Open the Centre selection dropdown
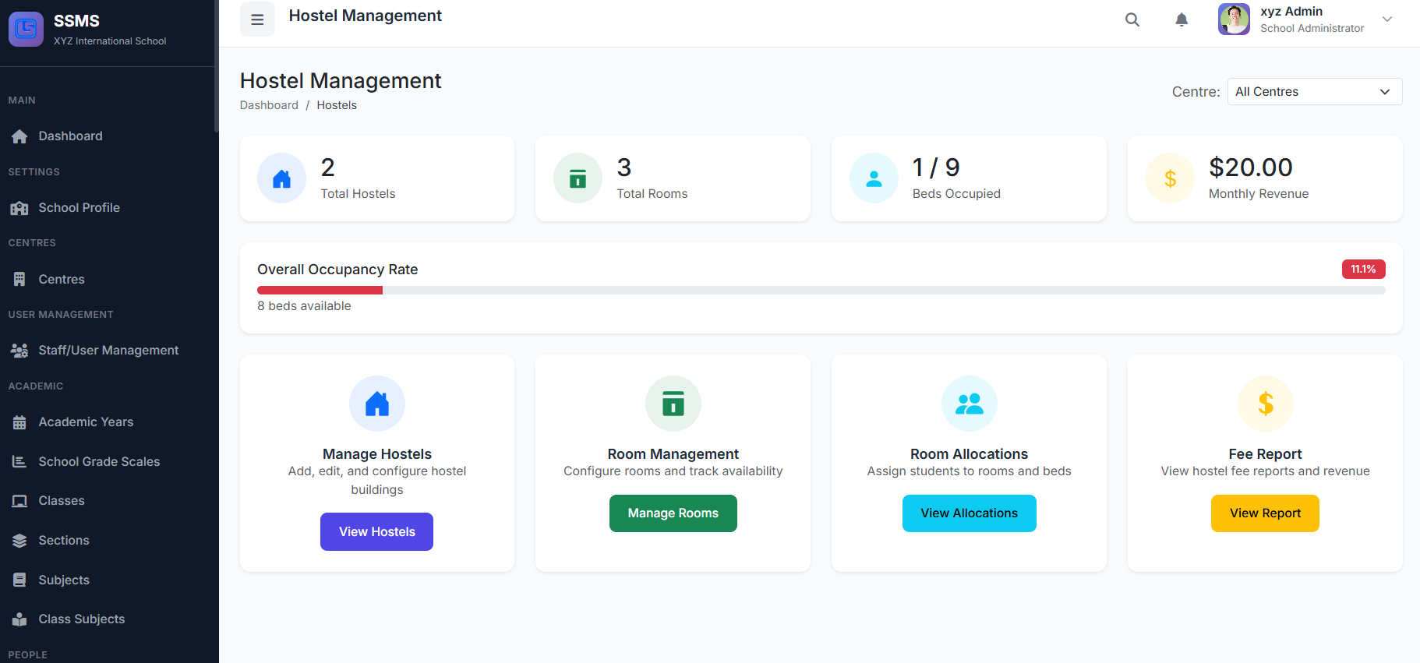The width and height of the screenshot is (1420, 663). pos(1314,92)
